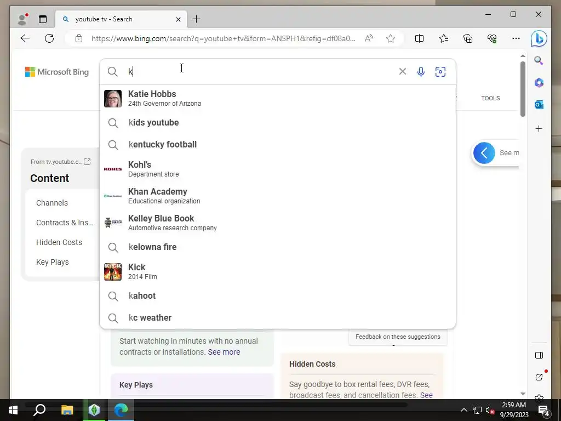Open Microsoft 365 sidebar icon
This screenshot has width=561, height=421.
pyautogui.click(x=539, y=83)
